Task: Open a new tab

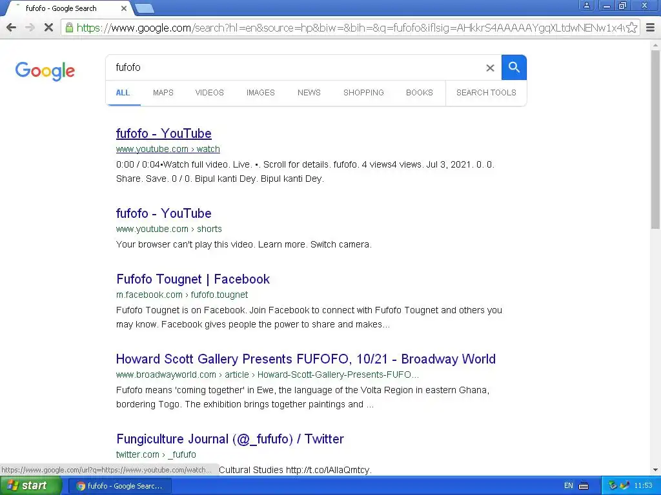Action: tap(145, 8)
